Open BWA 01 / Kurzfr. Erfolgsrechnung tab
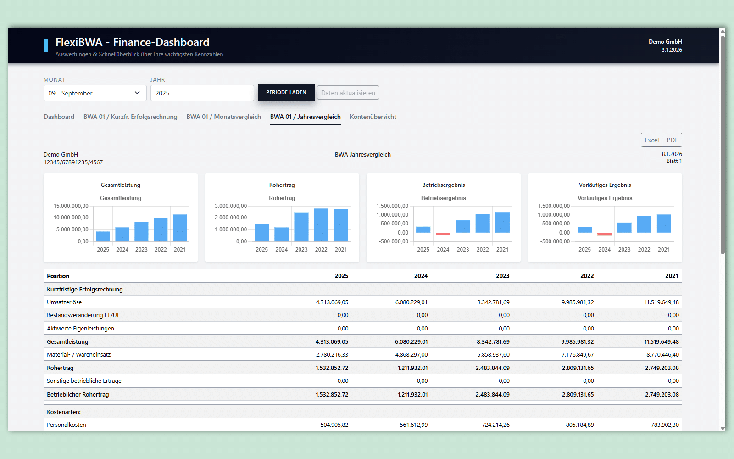 coord(130,117)
